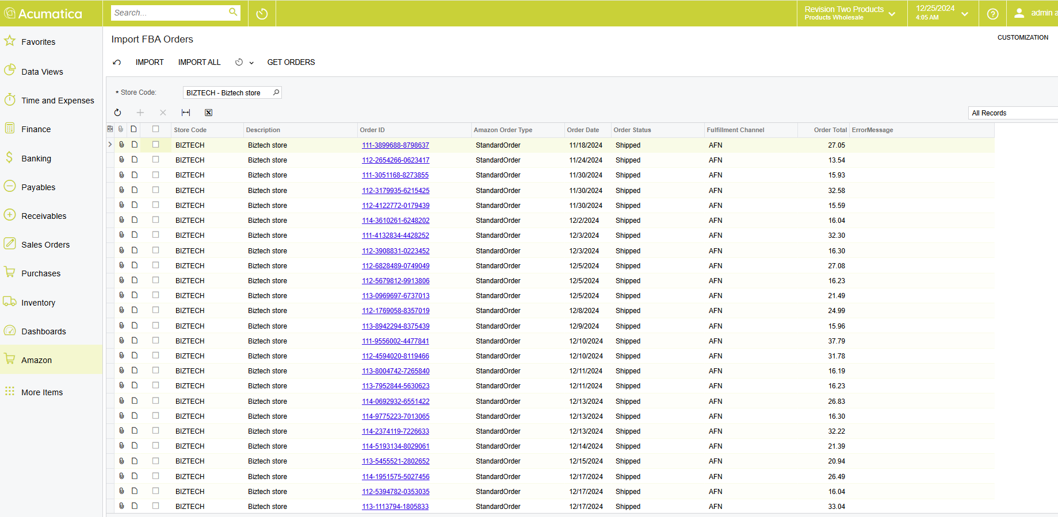Image resolution: width=1058 pixels, height=517 pixels.
Task: Open the Favorites star icon in sidebar
Action: tap(10, 41)
